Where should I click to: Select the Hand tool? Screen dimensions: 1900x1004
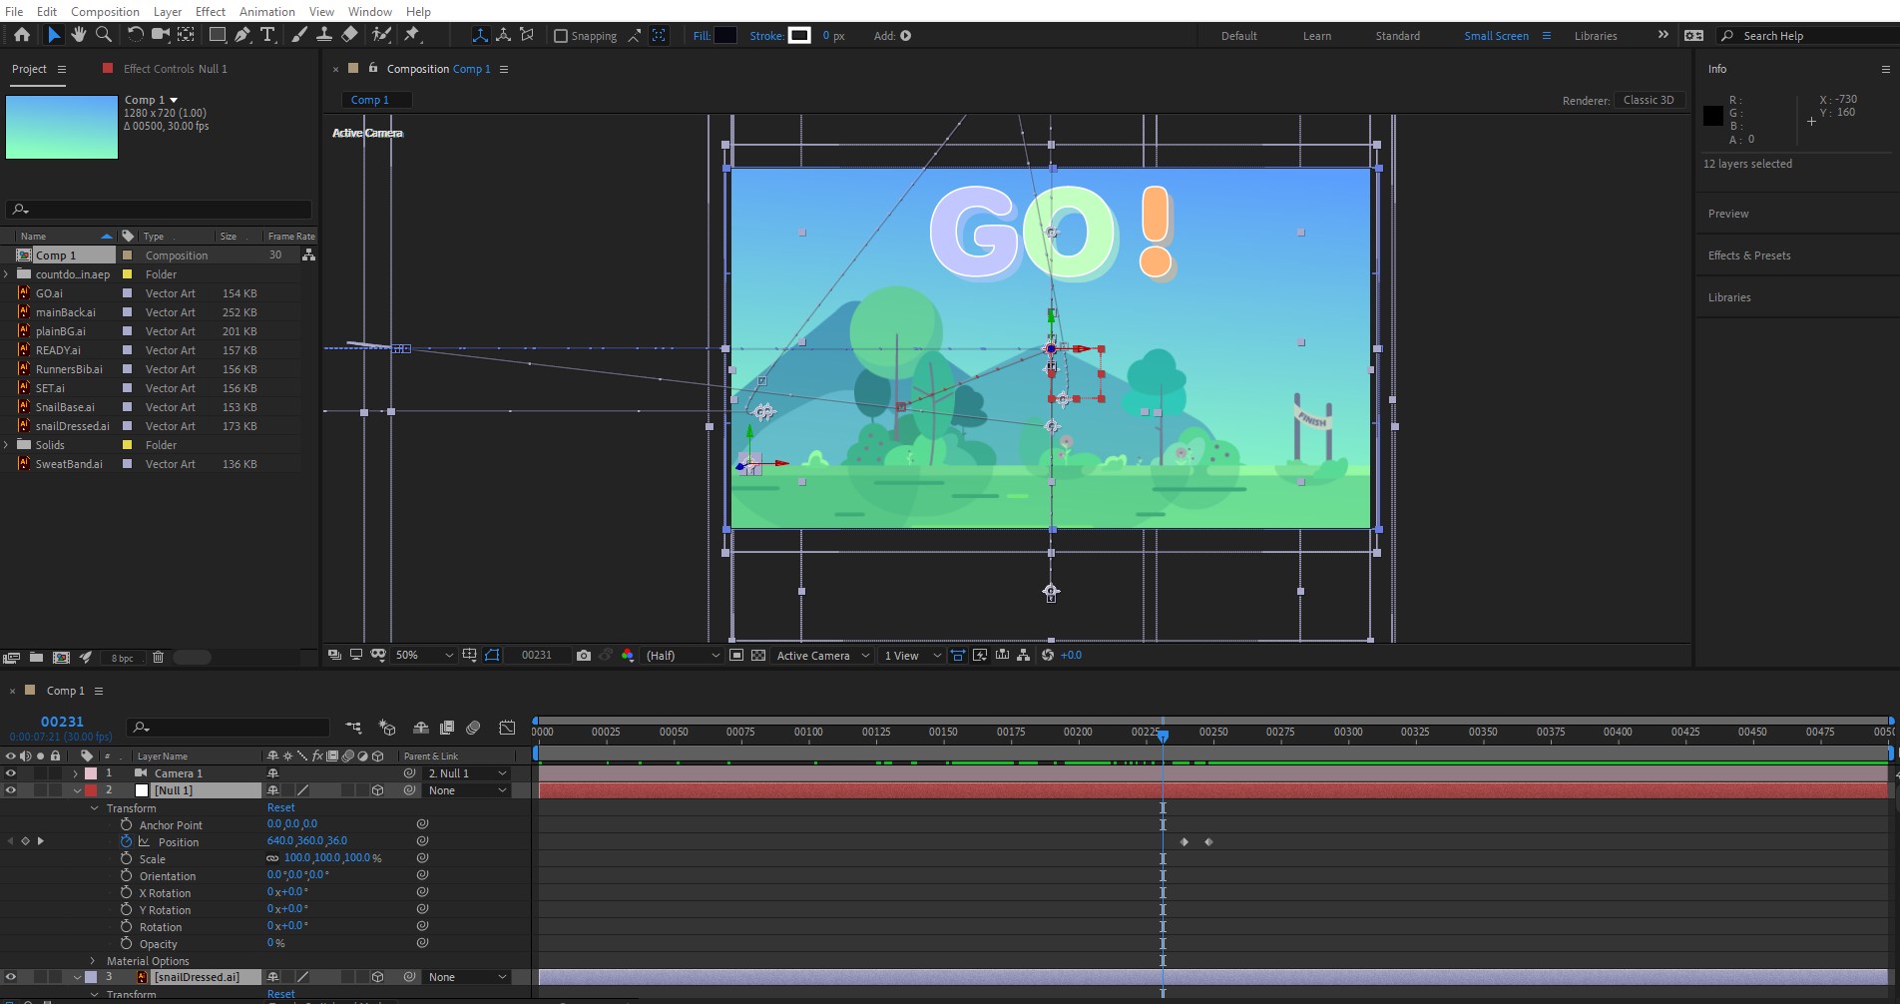coord(79,35)
